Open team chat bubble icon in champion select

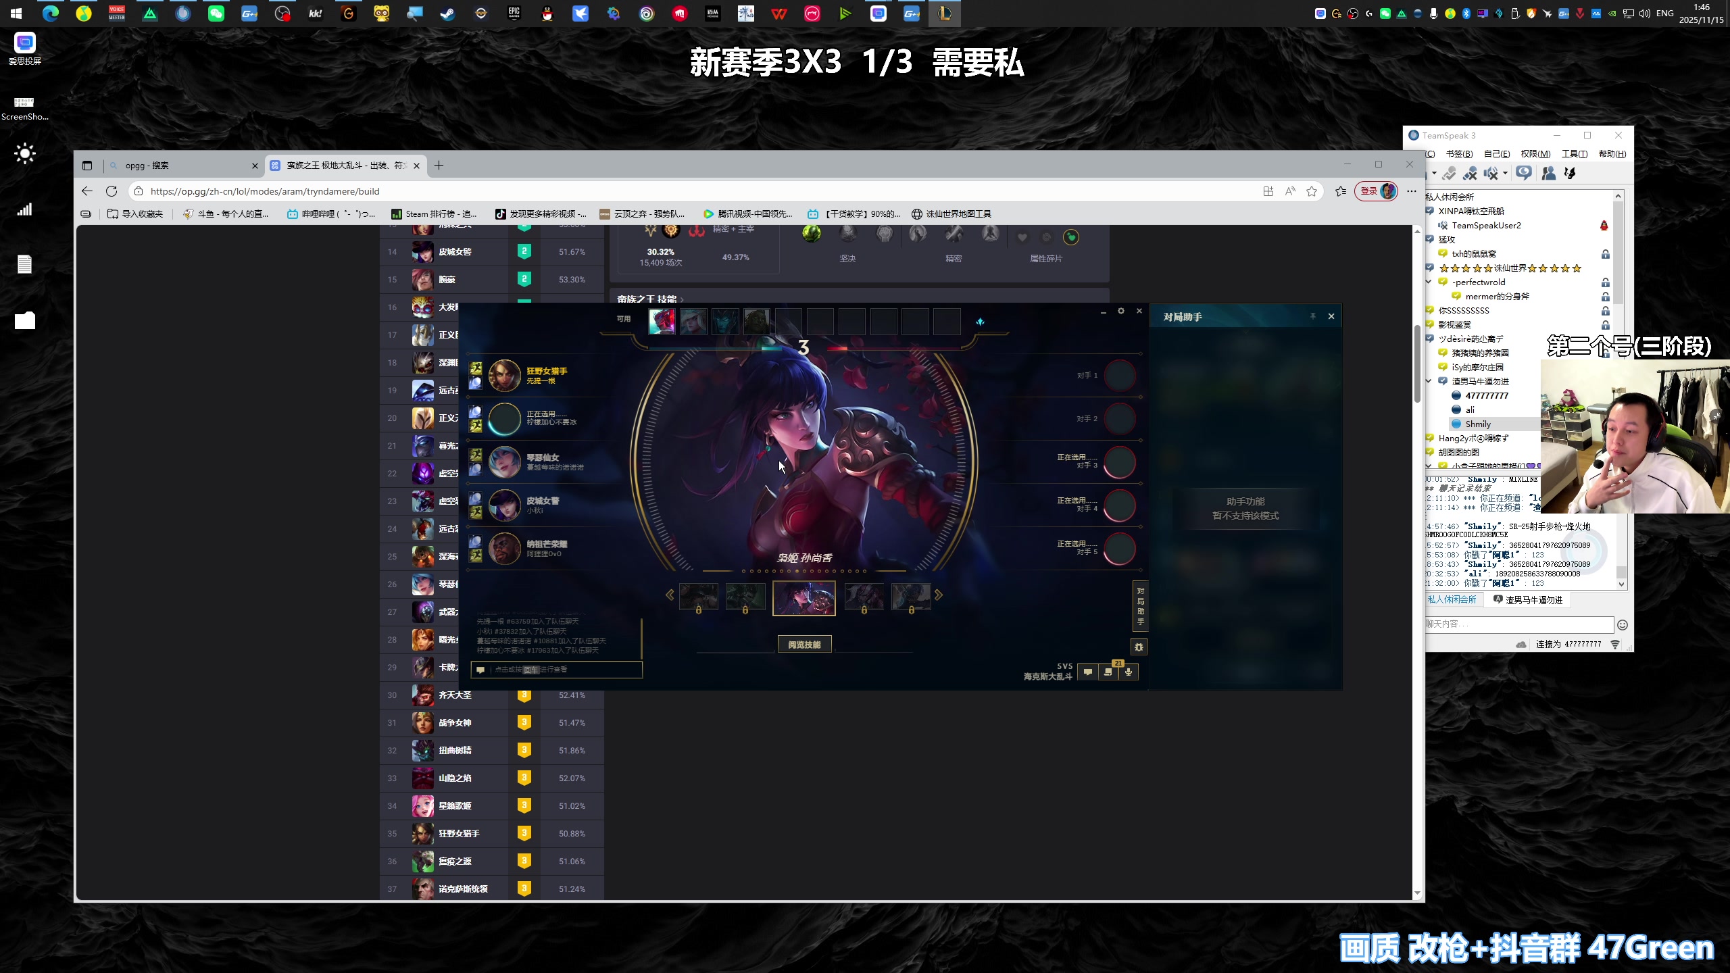1087,672
